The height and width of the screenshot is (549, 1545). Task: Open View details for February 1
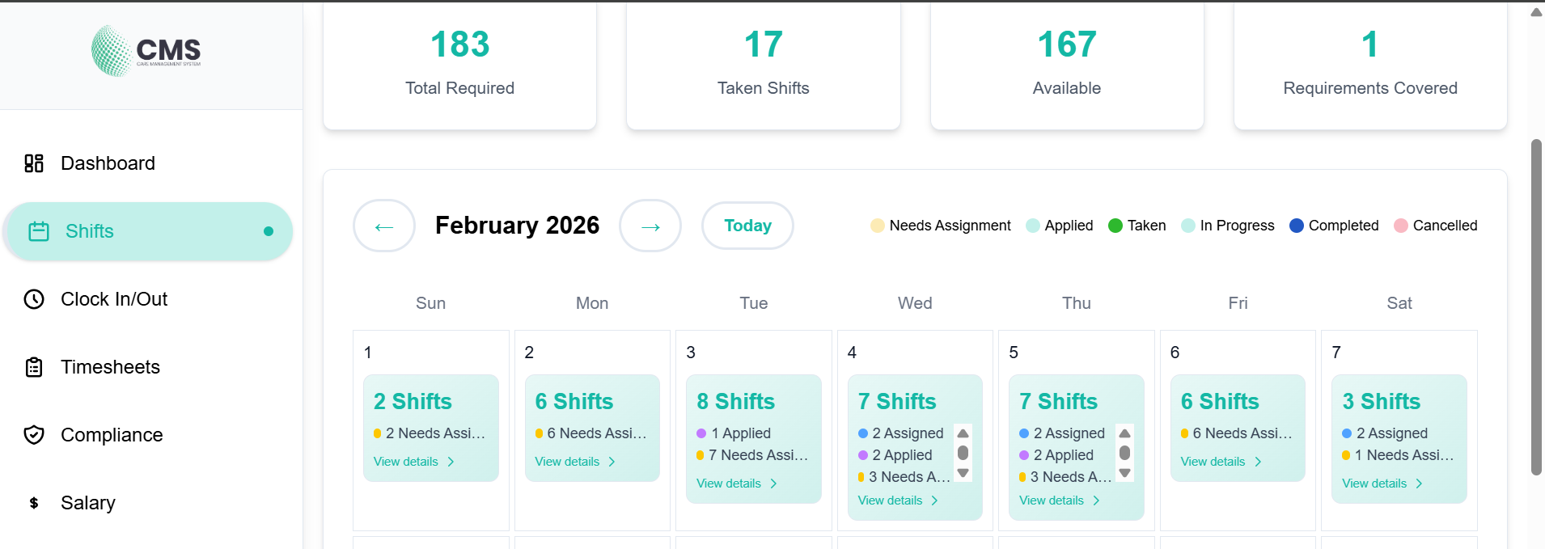(413, 462)
